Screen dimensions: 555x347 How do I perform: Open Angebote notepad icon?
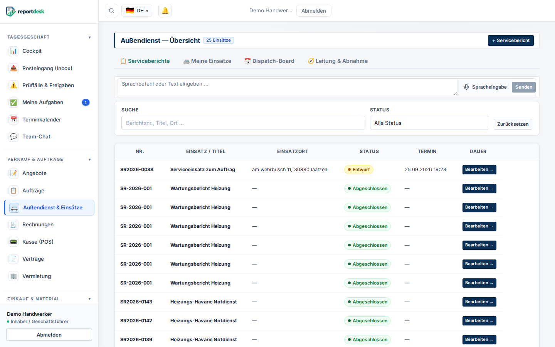click(13, 173)
